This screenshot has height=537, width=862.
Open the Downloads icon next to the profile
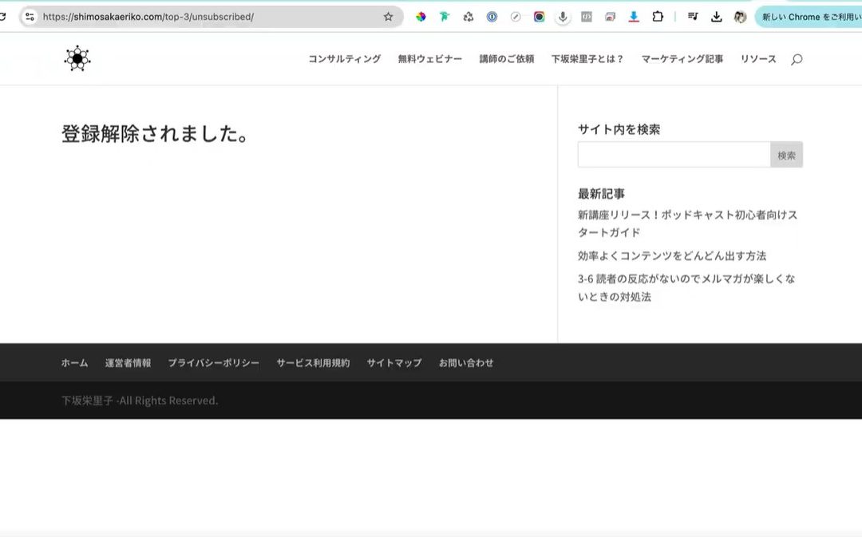(716, 16)
